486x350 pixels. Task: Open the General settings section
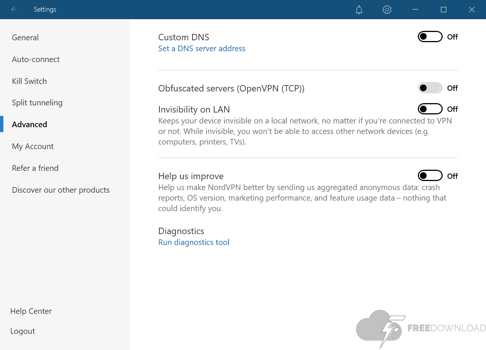(25, 38)
